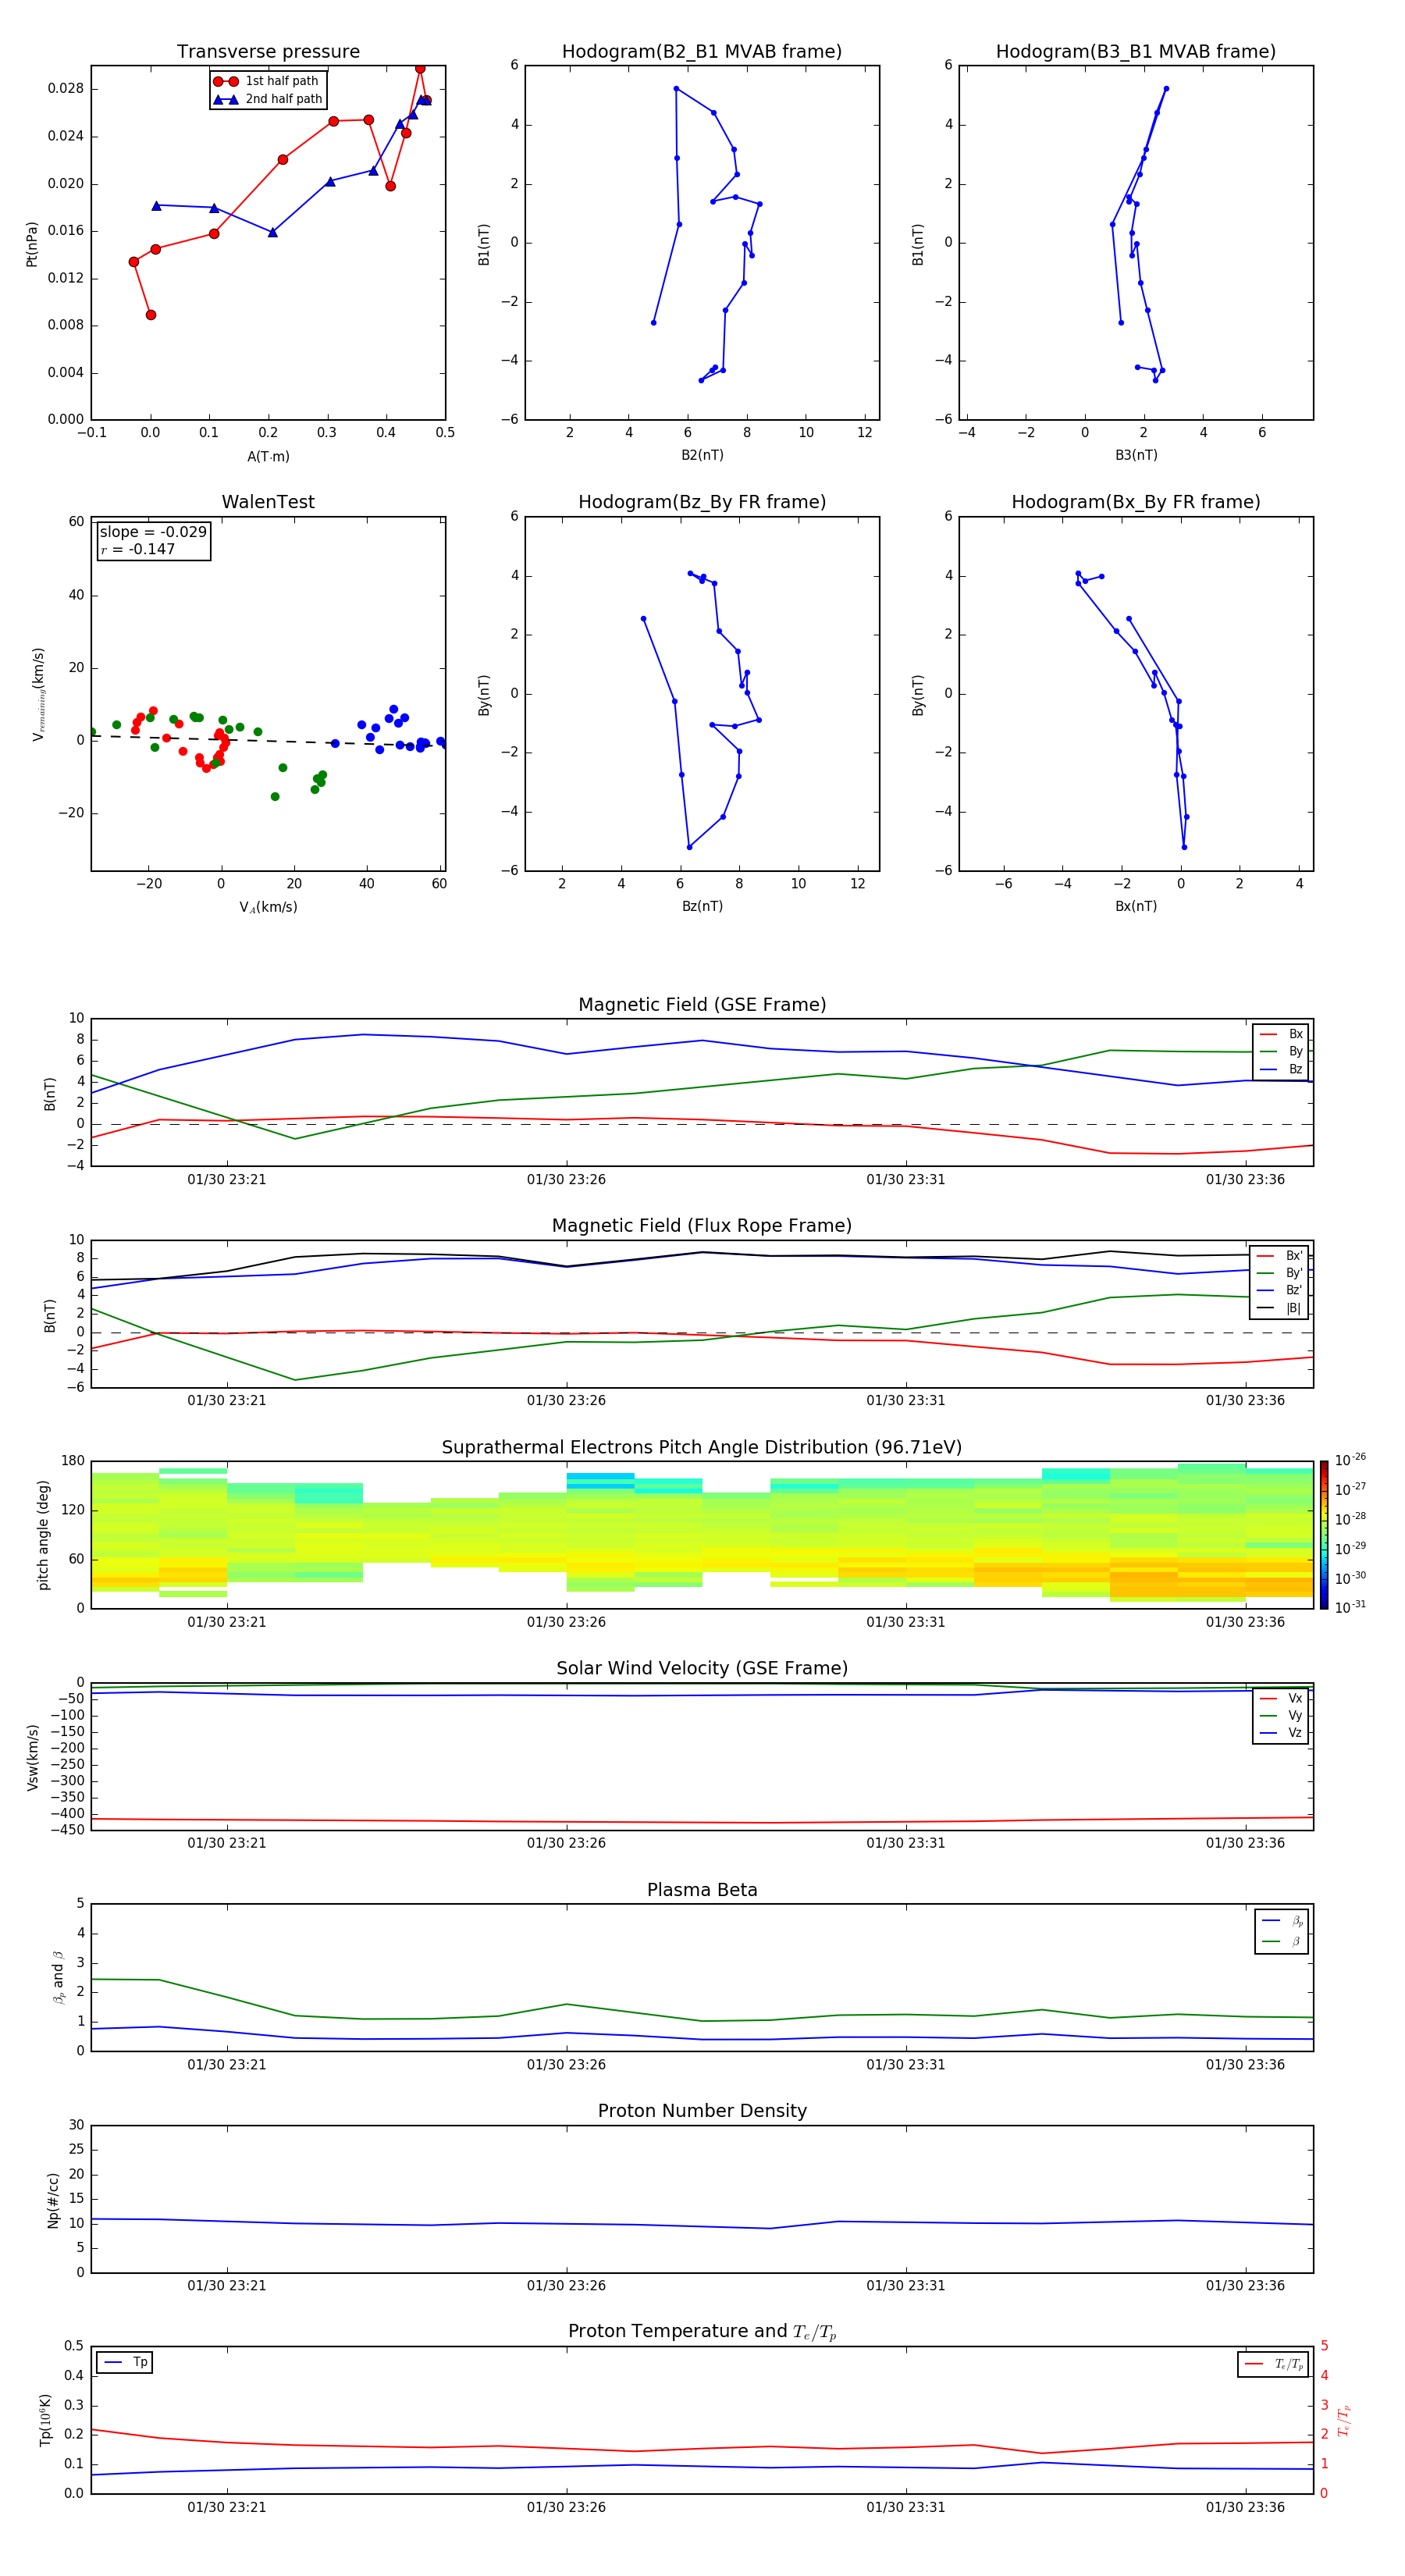Click the 'Solar Wind Velocity (GSE Frame)' title
The width and height of the screenshot is (1405, 2576).
tap(702, 1668)
